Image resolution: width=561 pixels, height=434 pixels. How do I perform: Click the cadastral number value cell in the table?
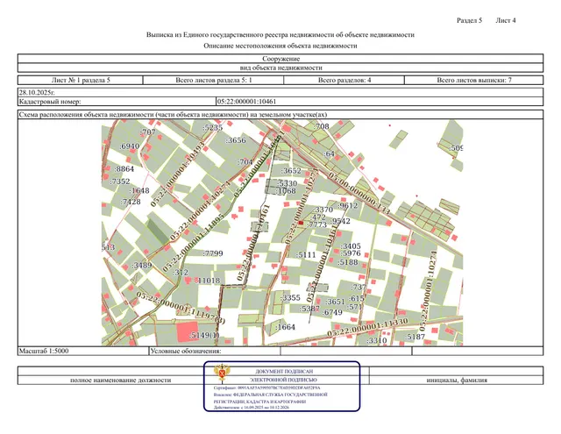tap(380, 101)
